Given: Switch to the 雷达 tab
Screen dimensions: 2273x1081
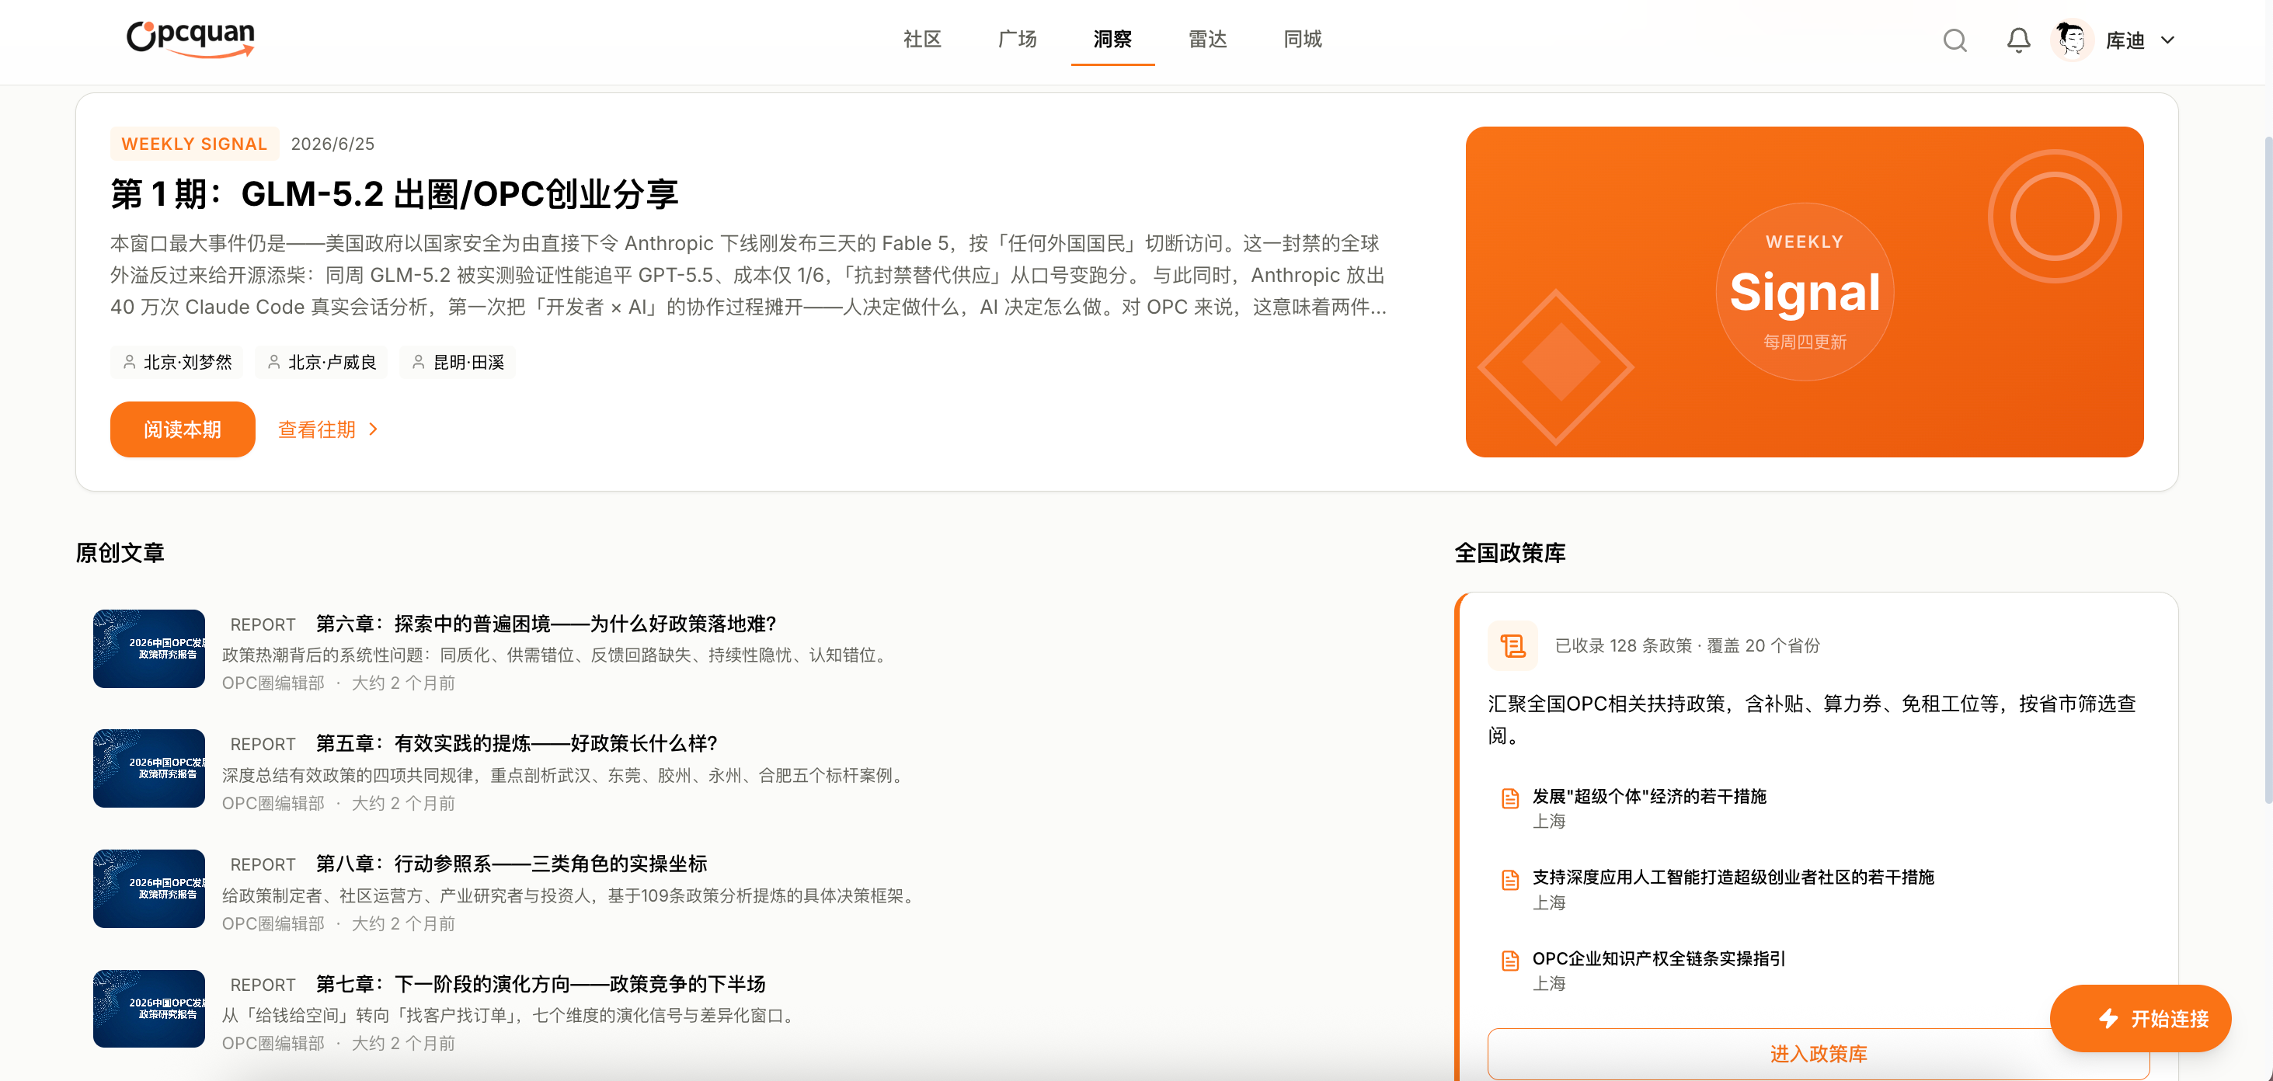Looking at the screenshot, I should 1207,40.
